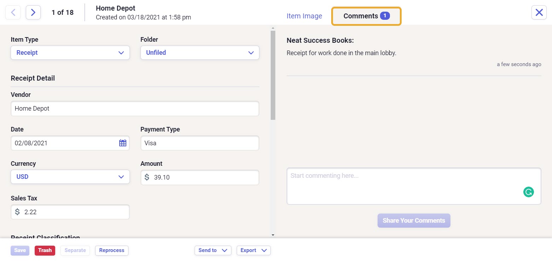Screen dimensions: 552x263
Task: Open the Item Type dropdown showing Receipt
Action: pyautogui.click(x=70, y=52)
